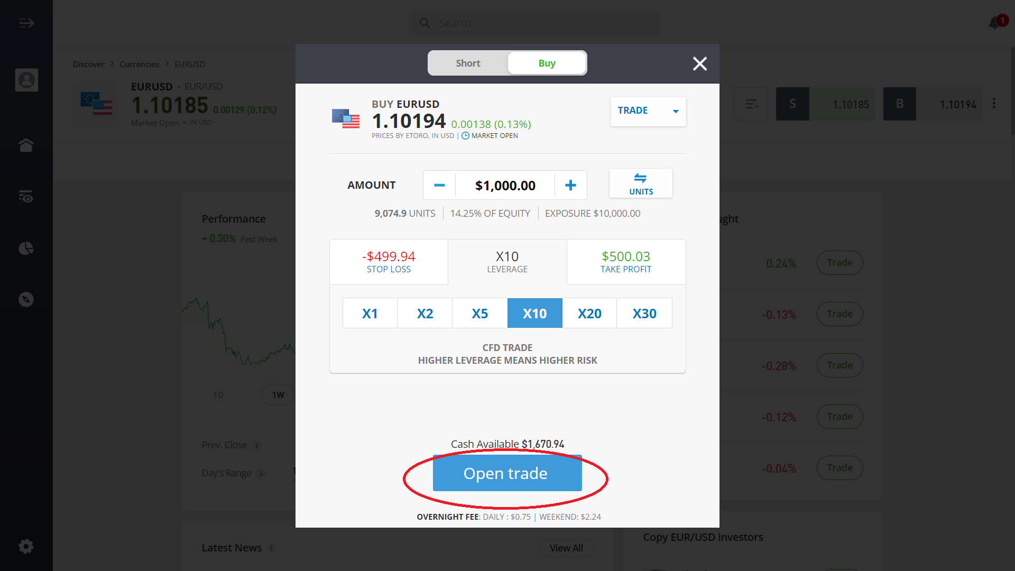The width and height of the screenshot is (1015, 571).
Task: Click the Buy tab header
Action: coord(547,63)
